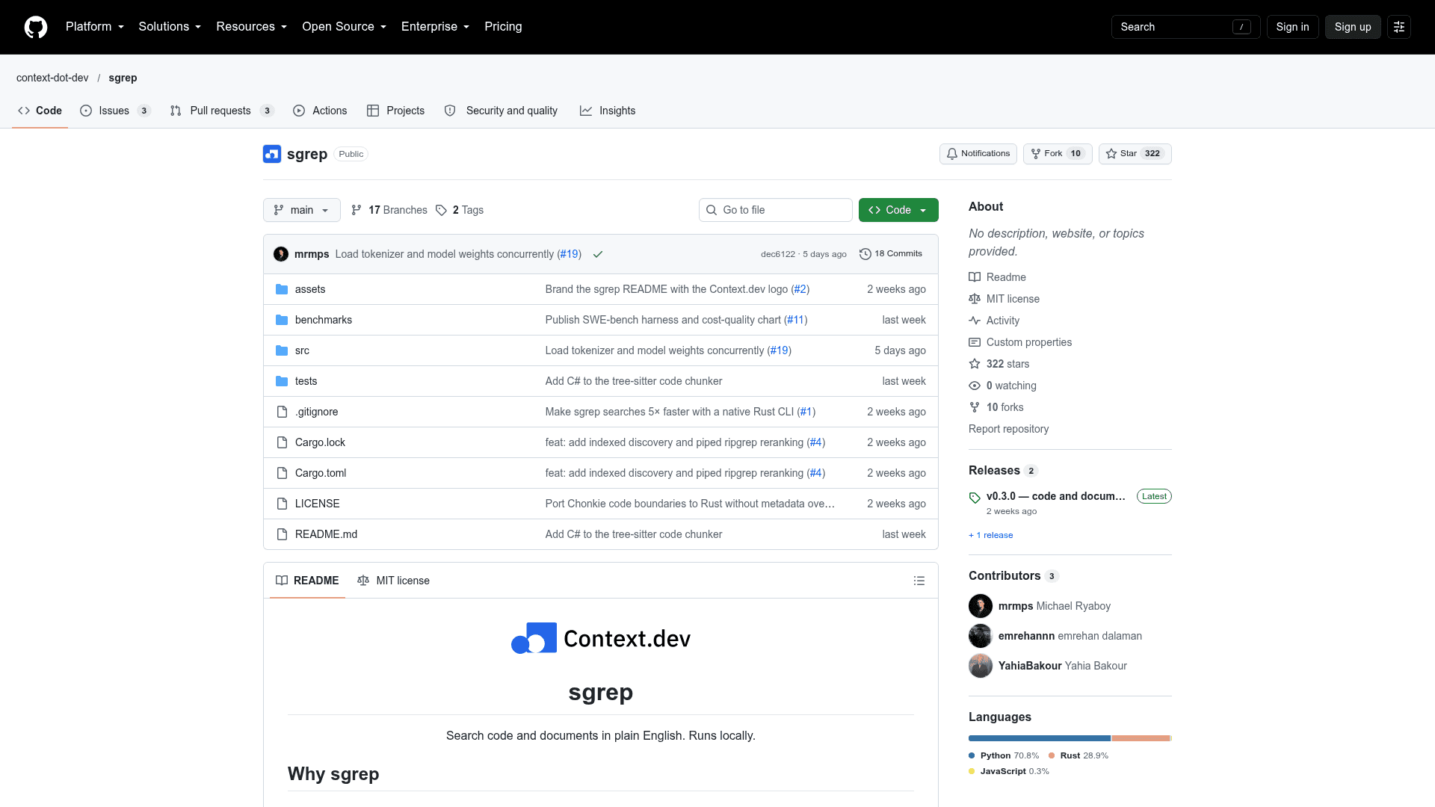Click the assets folder icon
Image resolution: width=1435 pixels, height=807 pixels.
point(282,289)
